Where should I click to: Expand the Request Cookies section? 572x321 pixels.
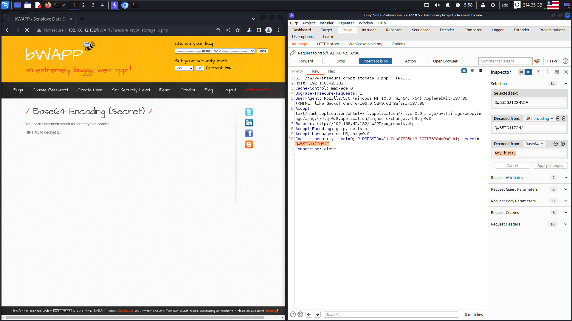565,212
